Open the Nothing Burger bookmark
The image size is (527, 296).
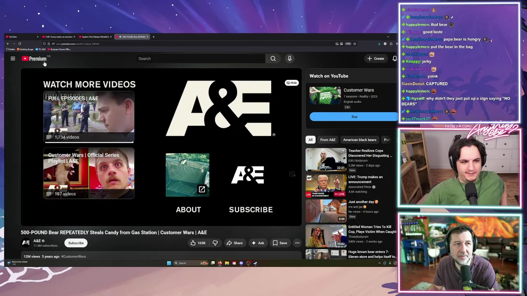tap(25, 49)
